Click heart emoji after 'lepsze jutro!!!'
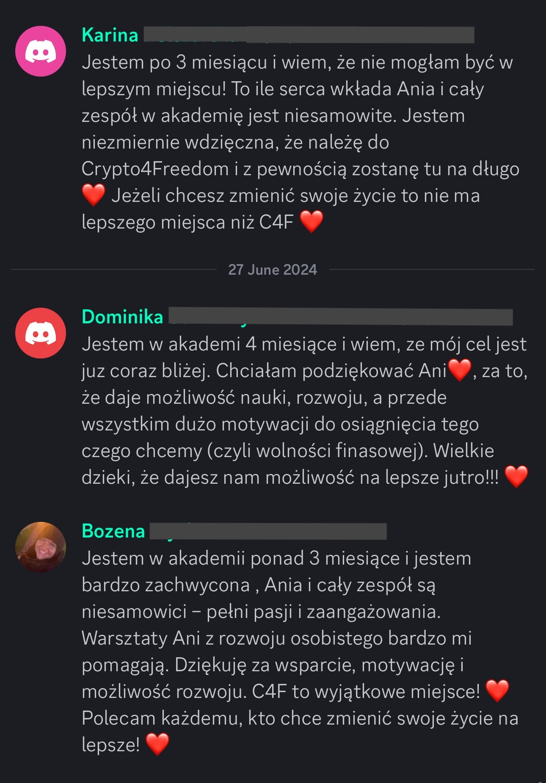The image size is (546, 783). (516, 477)
